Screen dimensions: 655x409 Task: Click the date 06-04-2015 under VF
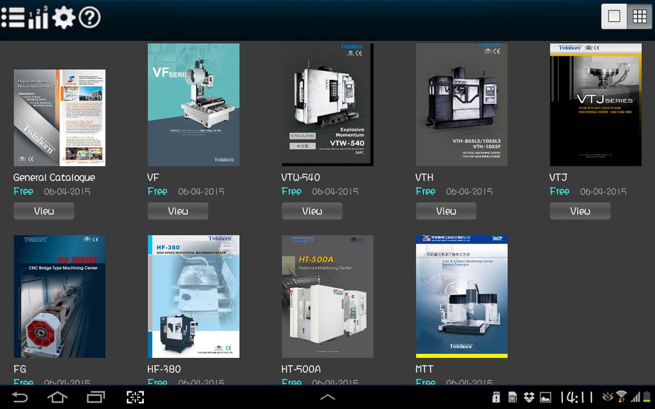[x=201, y=192]
